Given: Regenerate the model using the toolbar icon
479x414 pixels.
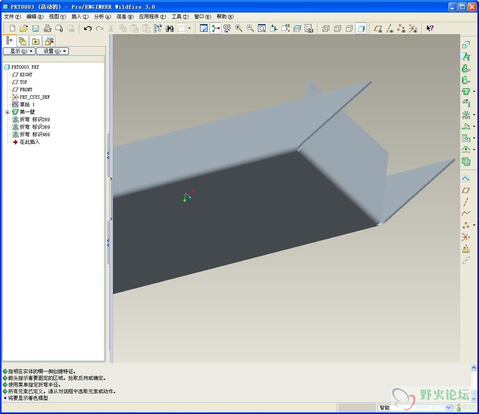Looking at the screenshot, I should [158, 28].
